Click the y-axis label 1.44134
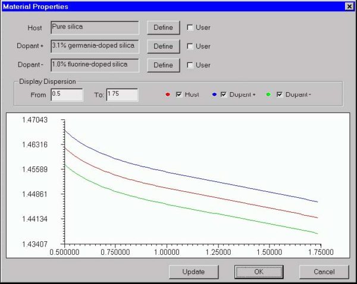Screen dimensions: 357x284 (x=35, y=219)
